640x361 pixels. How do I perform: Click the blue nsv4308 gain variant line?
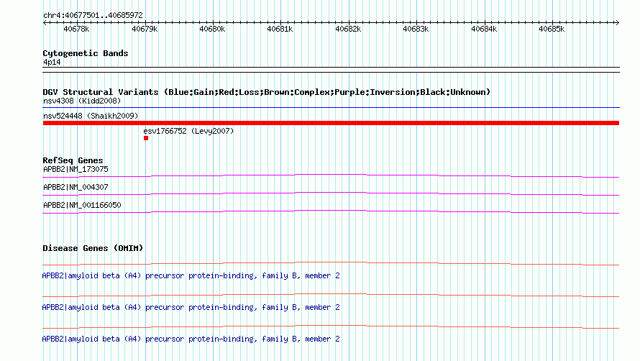point(331,108)
